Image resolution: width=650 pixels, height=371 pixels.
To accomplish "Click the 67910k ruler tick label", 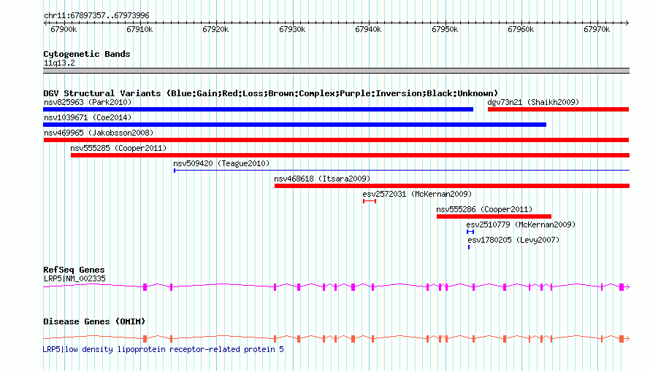I will pyautogui.click(x=139, y=29).
